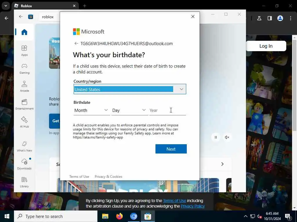Click the Microsoft Store logo icon

tap(30, 17)
